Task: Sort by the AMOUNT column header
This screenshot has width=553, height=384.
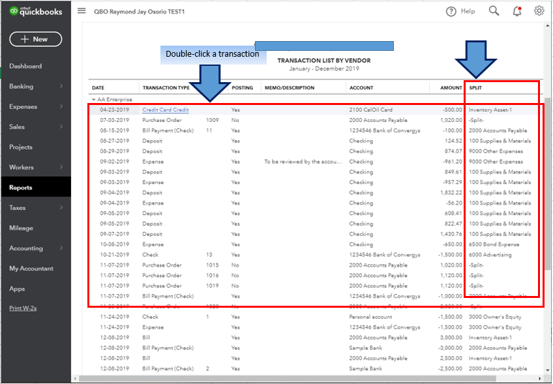Action: pyautogui.click(x=451, y=88)
